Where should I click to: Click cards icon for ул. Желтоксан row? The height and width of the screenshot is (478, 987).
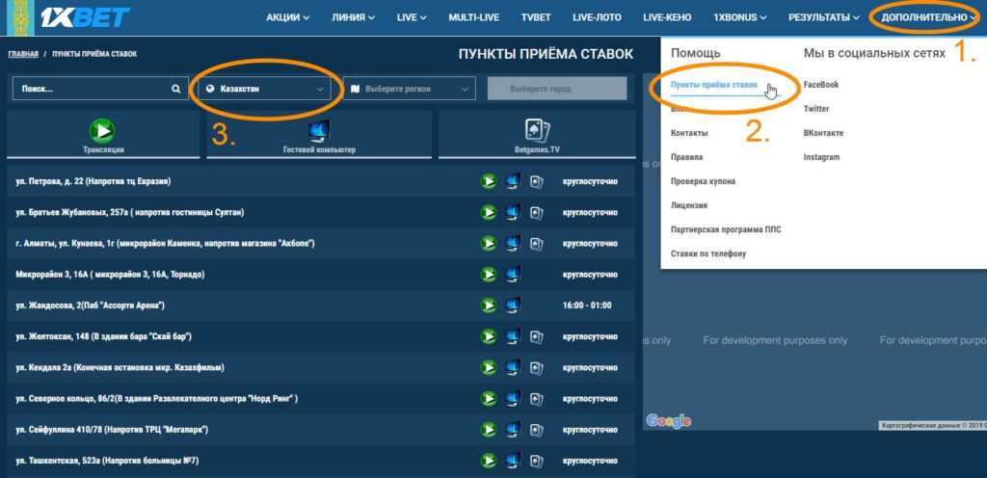(537, 336)
